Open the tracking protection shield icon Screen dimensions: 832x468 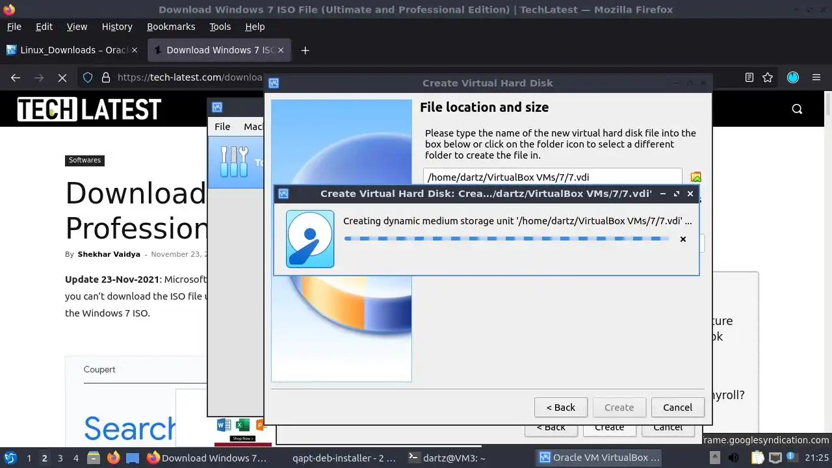88,77
